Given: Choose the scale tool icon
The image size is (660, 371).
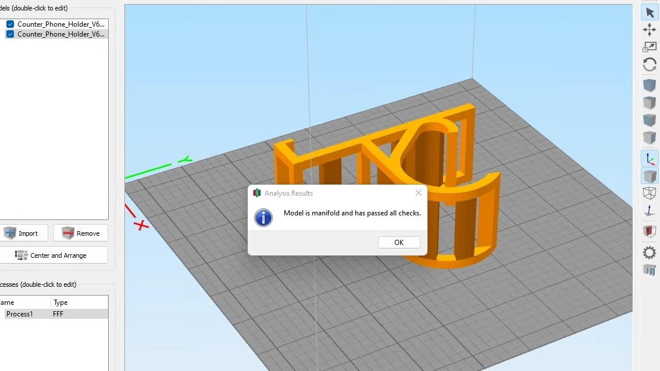Looking at the screenshot, I should (x=650, y=47).
